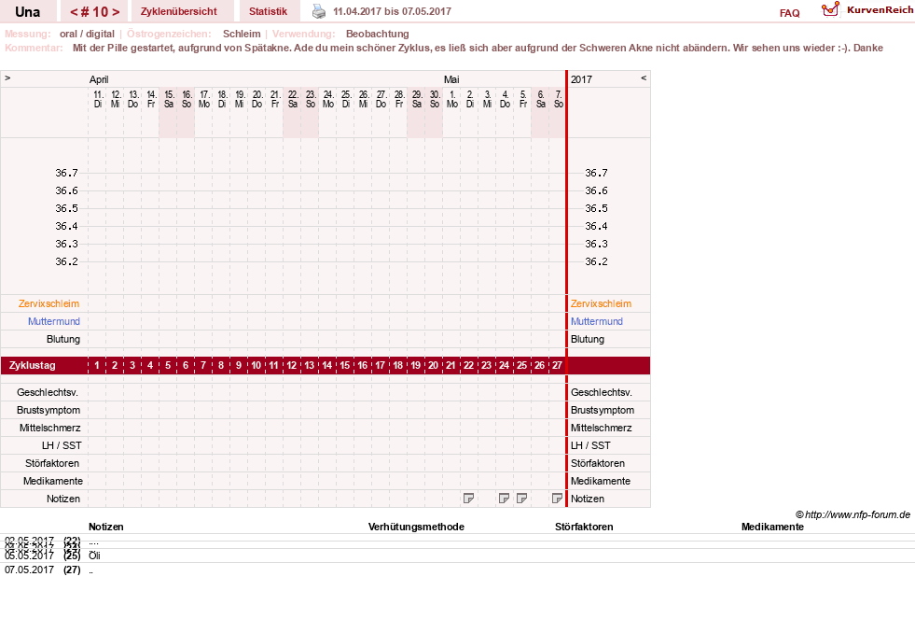
Task: Open the note icon on cycle day 24
Action: pyautogui.click(x=504, y=499)
